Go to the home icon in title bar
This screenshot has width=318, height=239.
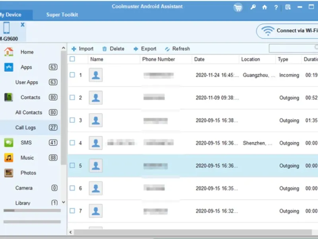[264, 7]
